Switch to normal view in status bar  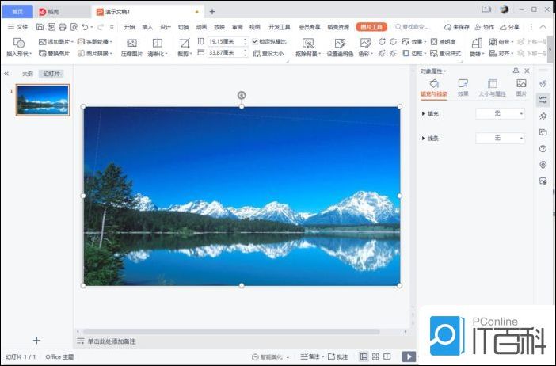[364, 356]
